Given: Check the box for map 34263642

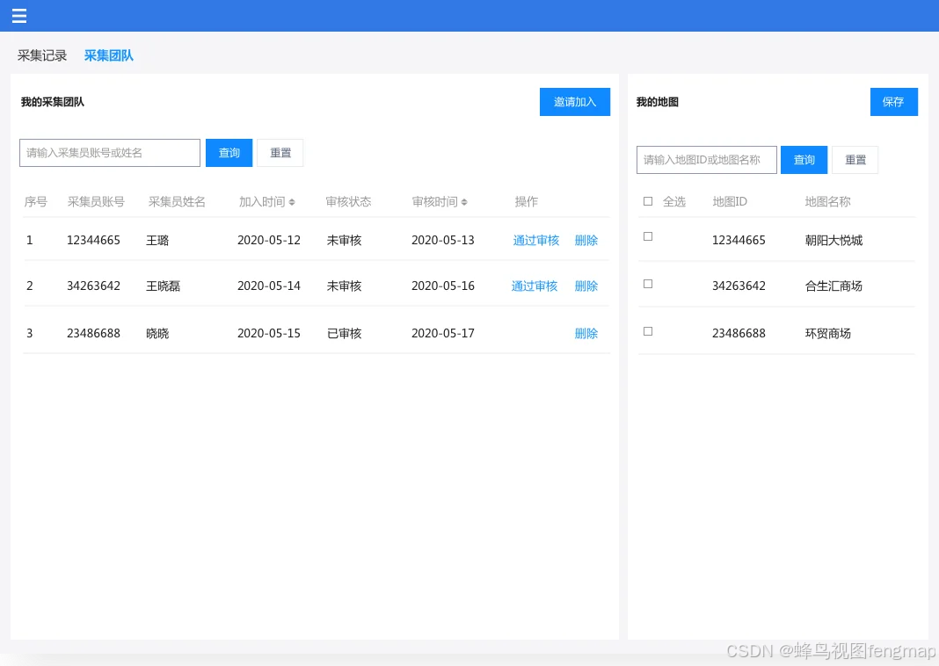Looking at the screenshot, I should tap(648, 284).
